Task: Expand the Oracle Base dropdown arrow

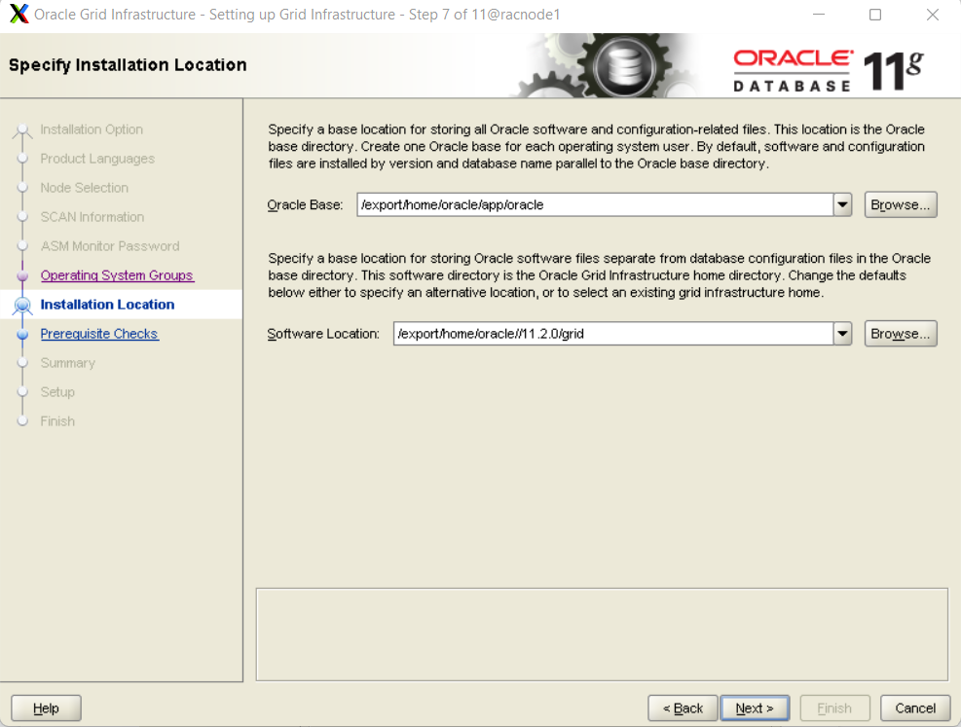Action: 843,204
